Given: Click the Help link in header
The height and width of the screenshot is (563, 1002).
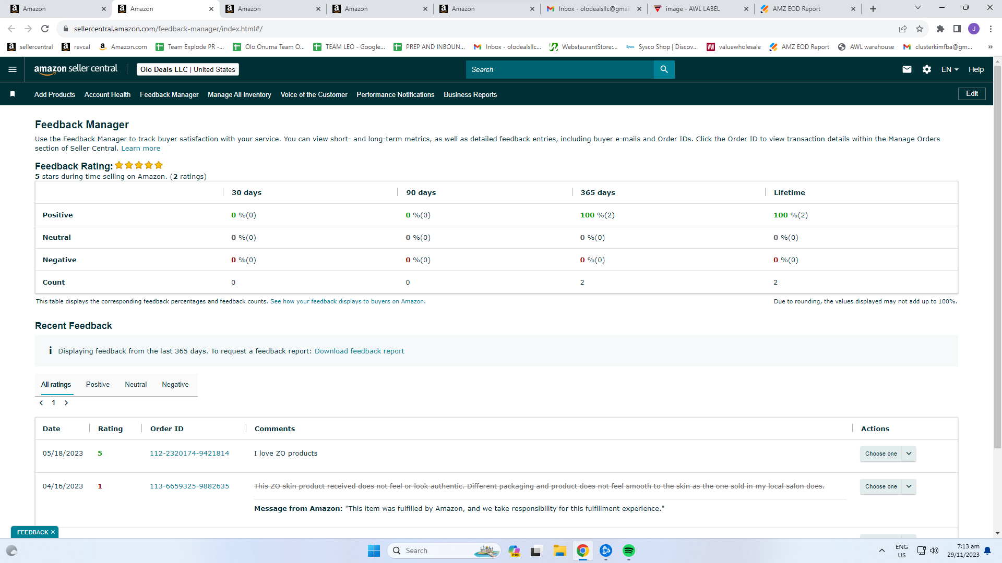Looking at the screenshot, I should point(976,69).
